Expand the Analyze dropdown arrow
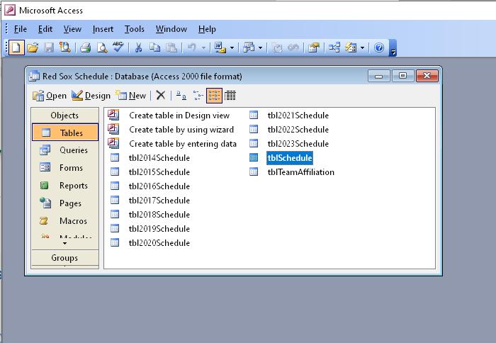The height and width of the screenshot is (343, 496). tap(260, 47)
